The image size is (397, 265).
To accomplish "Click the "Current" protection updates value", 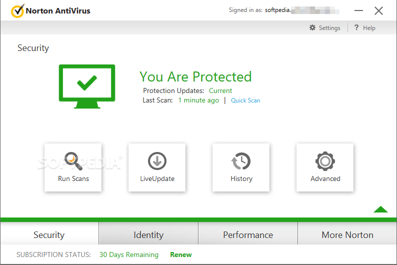I will pyautogui.click(x=220, y=90).
